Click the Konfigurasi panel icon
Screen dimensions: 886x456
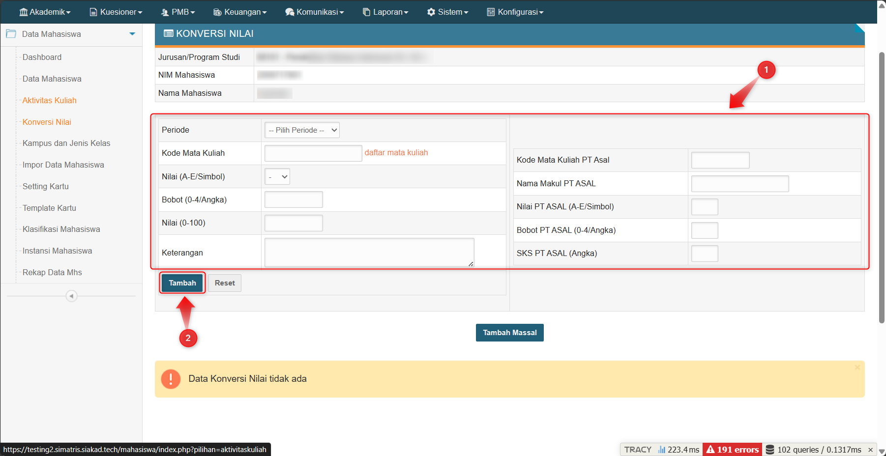pos(491,12)
